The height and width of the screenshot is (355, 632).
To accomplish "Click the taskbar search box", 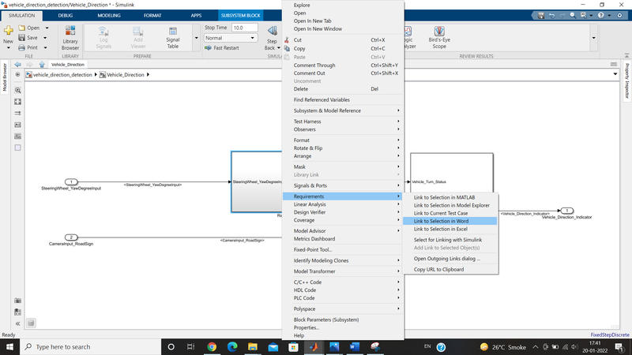I will [x=90, y=347].
